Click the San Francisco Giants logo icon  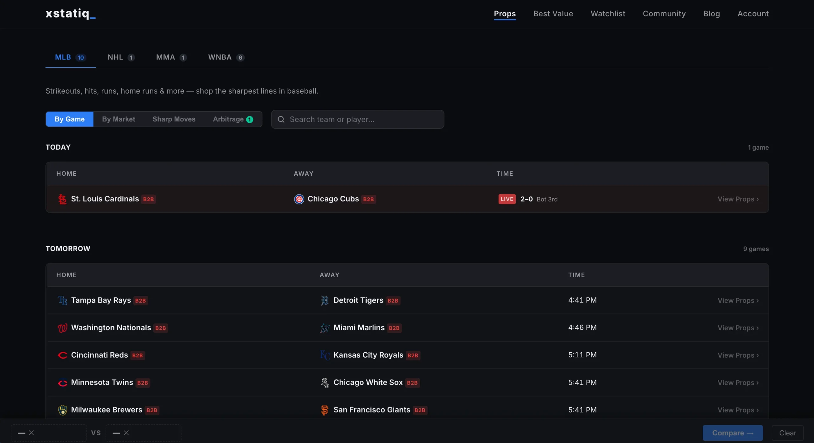325,410
